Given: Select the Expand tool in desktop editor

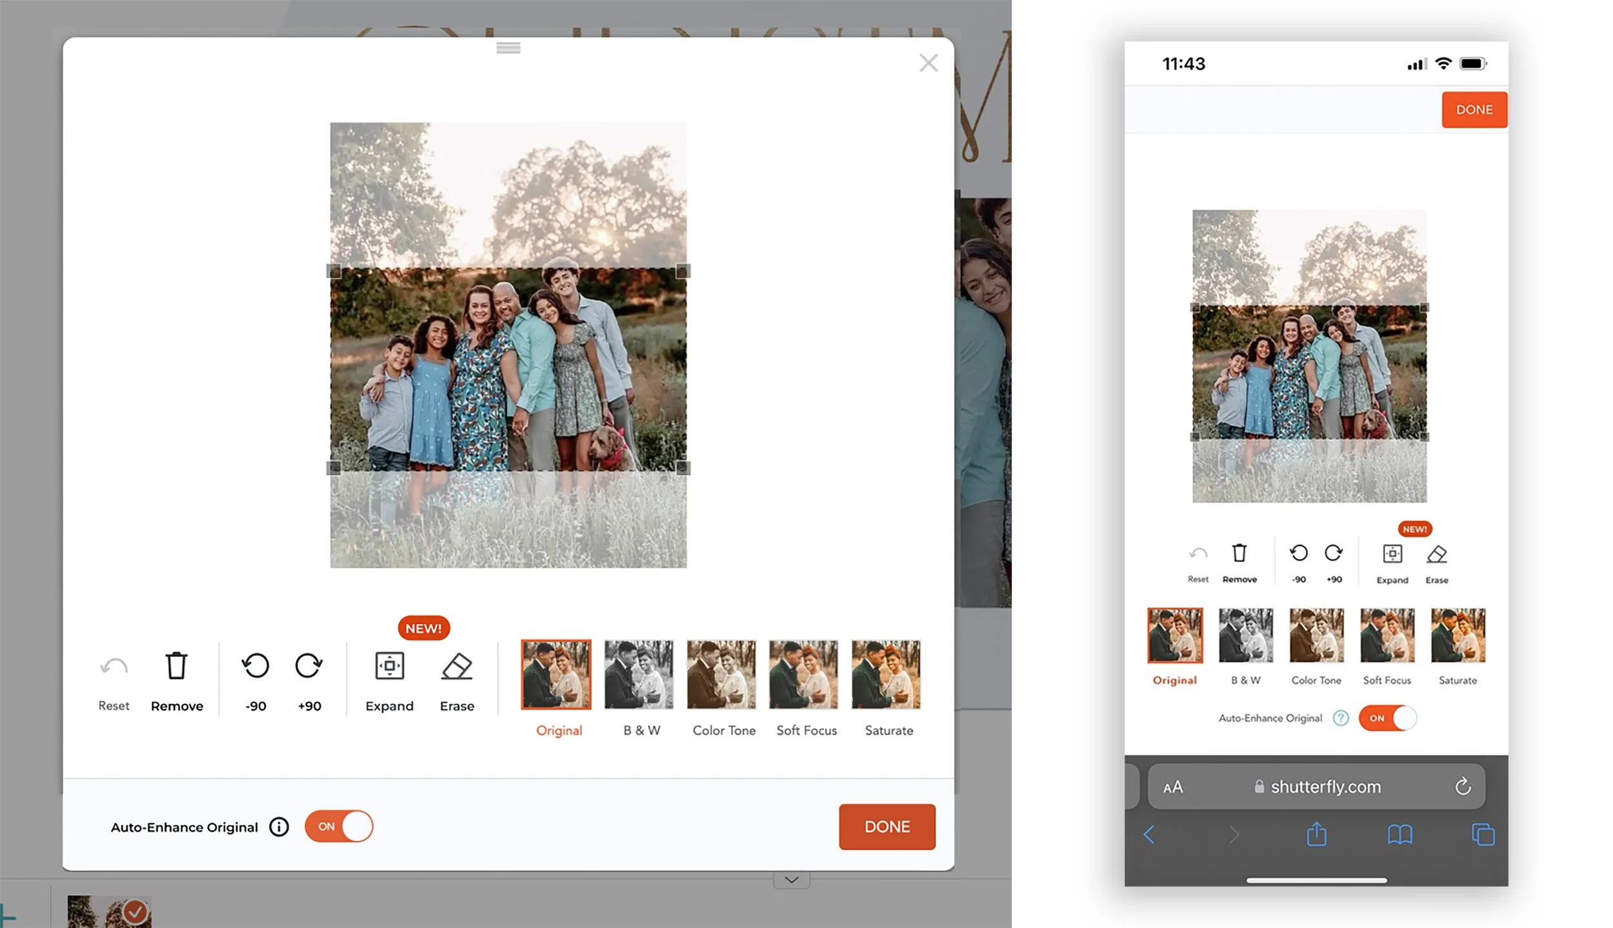Looking at the screenshot, I should pyautogui.click(x=389, y=666).
